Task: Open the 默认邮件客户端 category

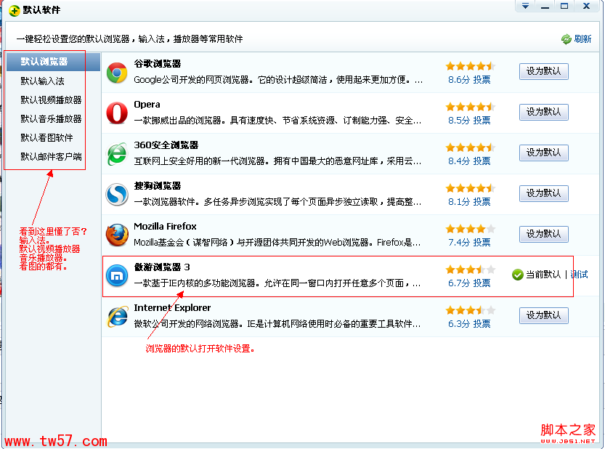Action: (x=51, y=157)
